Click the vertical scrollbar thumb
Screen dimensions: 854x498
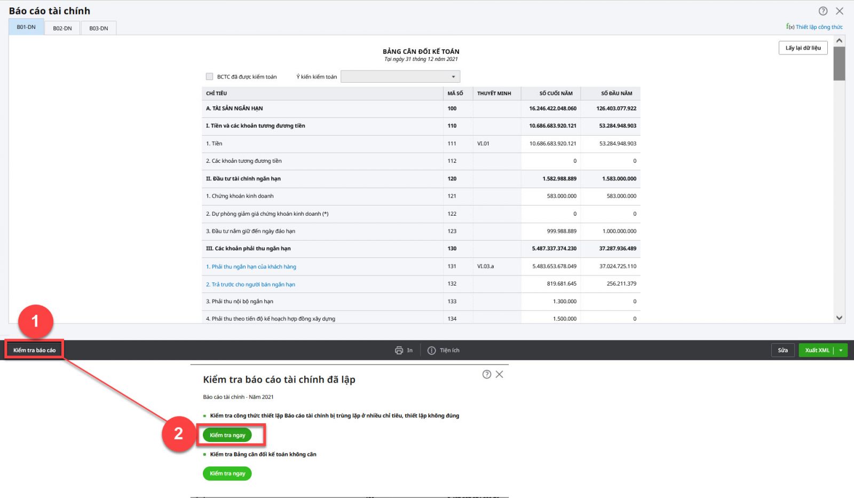click(x=839, y=64)
